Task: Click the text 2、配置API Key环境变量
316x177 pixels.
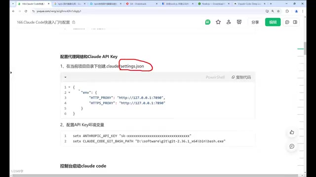Action: (82, 125)
